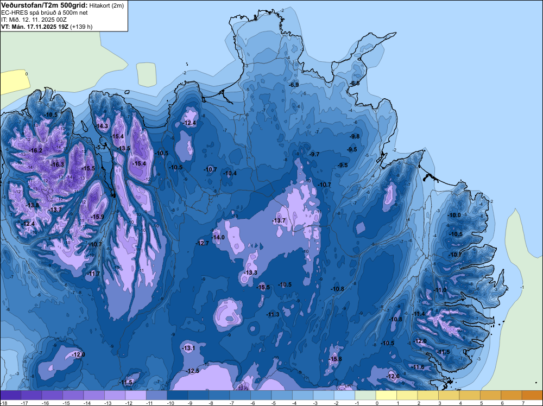Click the -13.8 temperature value on the map

coord(33,205)
